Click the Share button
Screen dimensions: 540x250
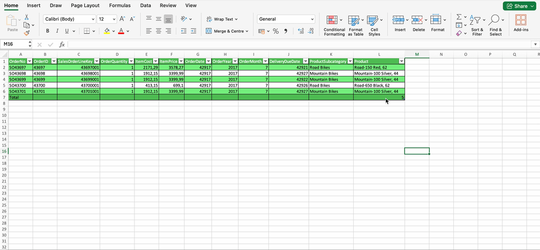(520, 6)
